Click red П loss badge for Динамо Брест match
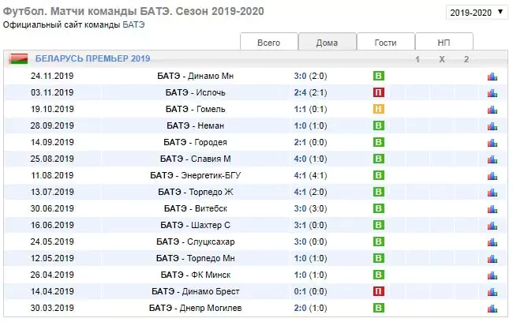 379,291
